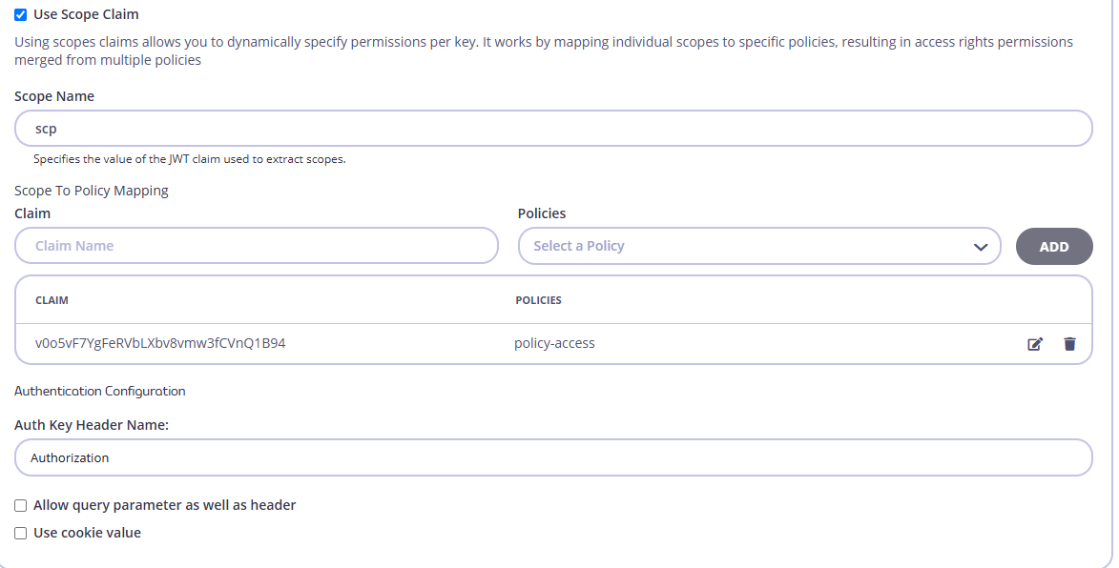Click the policy-access value in table
The height and width of the screenshot is (568, 1119).
554,343
